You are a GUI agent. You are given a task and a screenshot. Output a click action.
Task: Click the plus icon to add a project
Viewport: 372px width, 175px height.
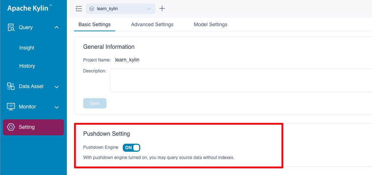click(x=162, y=9)
